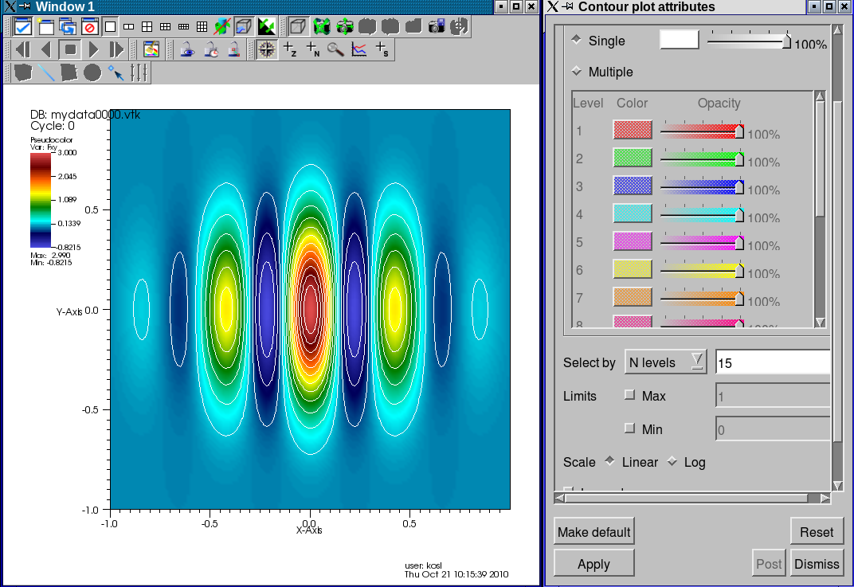The width and height of the screenshot is (854, 587).
Task: Enable the Max limit checkbox
Action: click(x=629, y=395)
